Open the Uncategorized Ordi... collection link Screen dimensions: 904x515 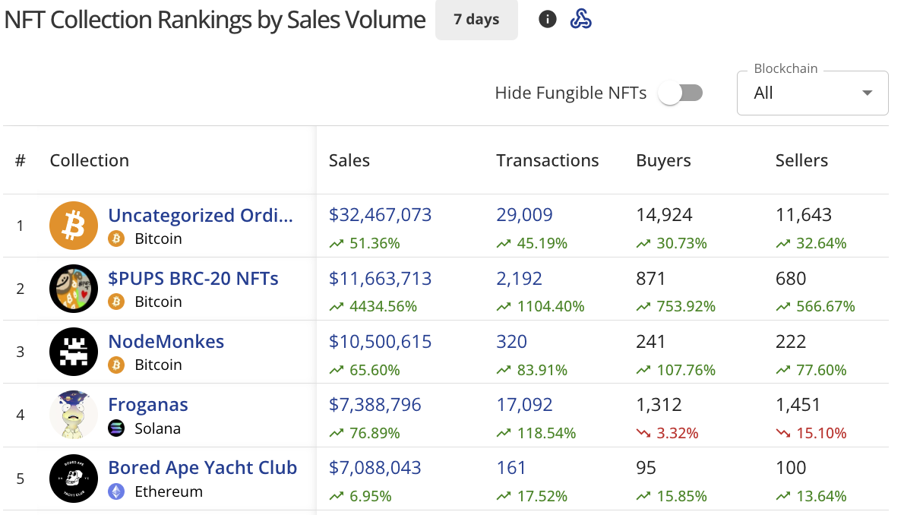[201, 215]
